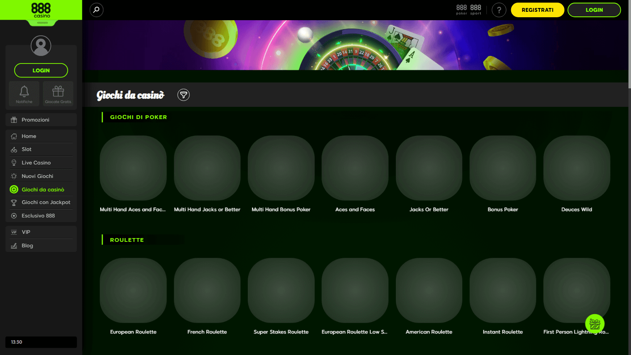
Task: Open the games filter icon
Action: (x=183, y=95)
